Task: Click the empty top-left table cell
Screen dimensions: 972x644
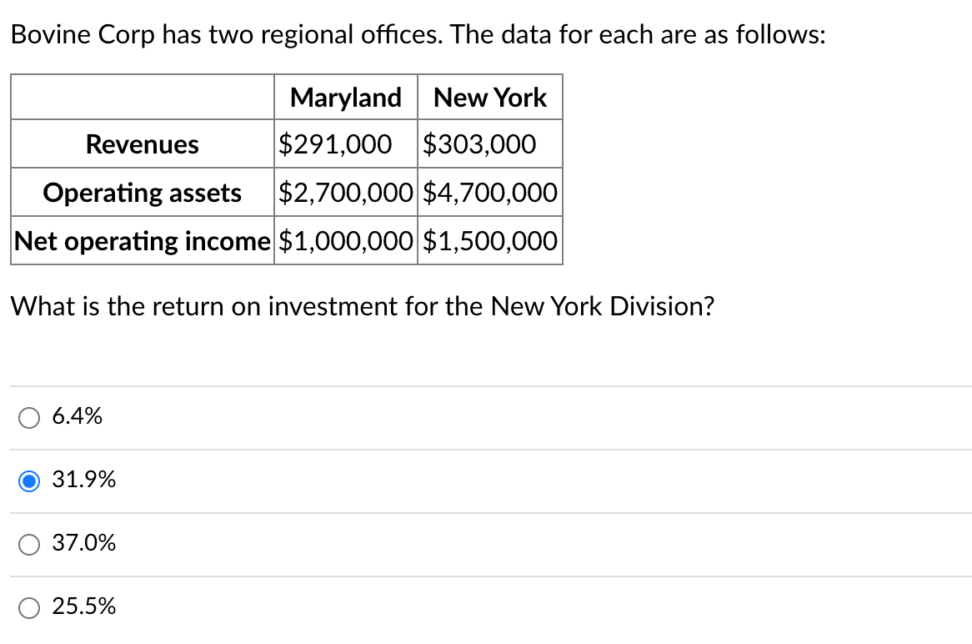Action: pyautogui.click(x=142, y=97)
